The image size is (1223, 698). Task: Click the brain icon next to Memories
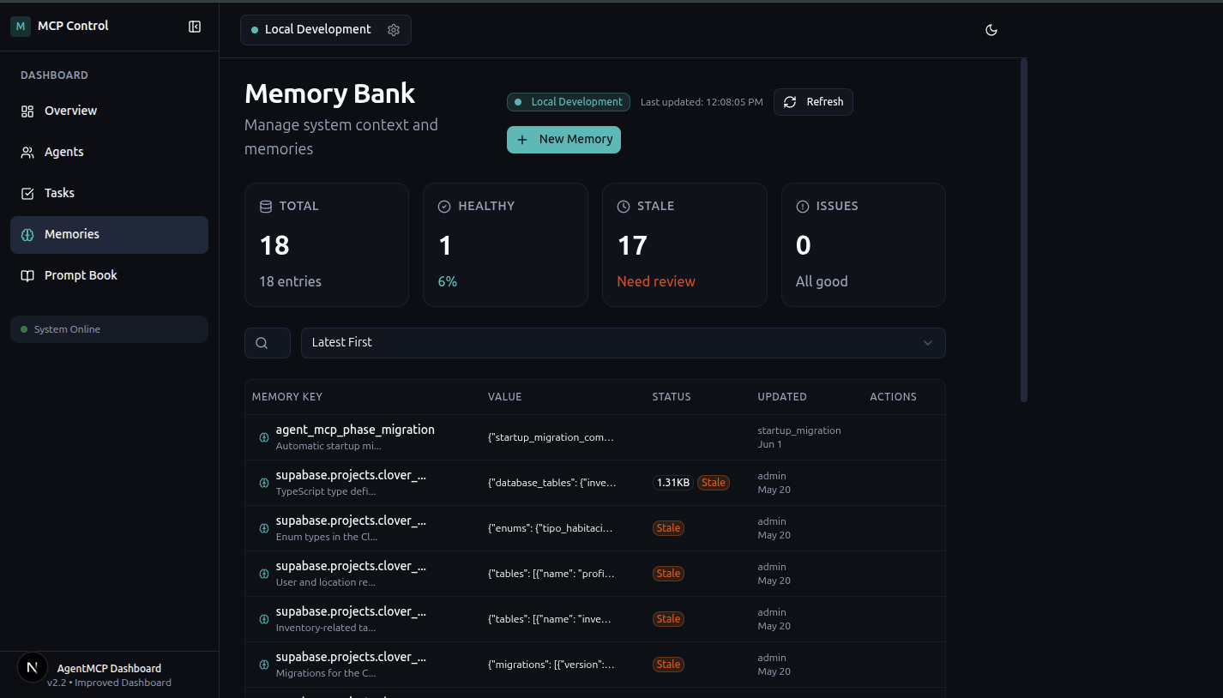[x=28, y=234]
